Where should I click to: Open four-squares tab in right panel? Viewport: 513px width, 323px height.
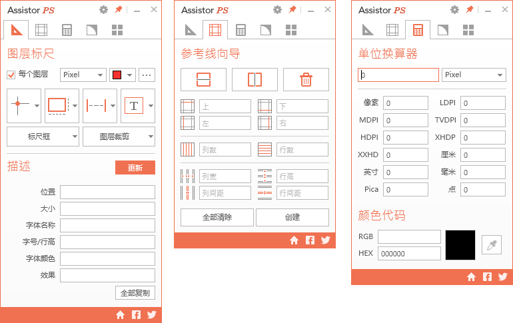click(x=468, y=30)
